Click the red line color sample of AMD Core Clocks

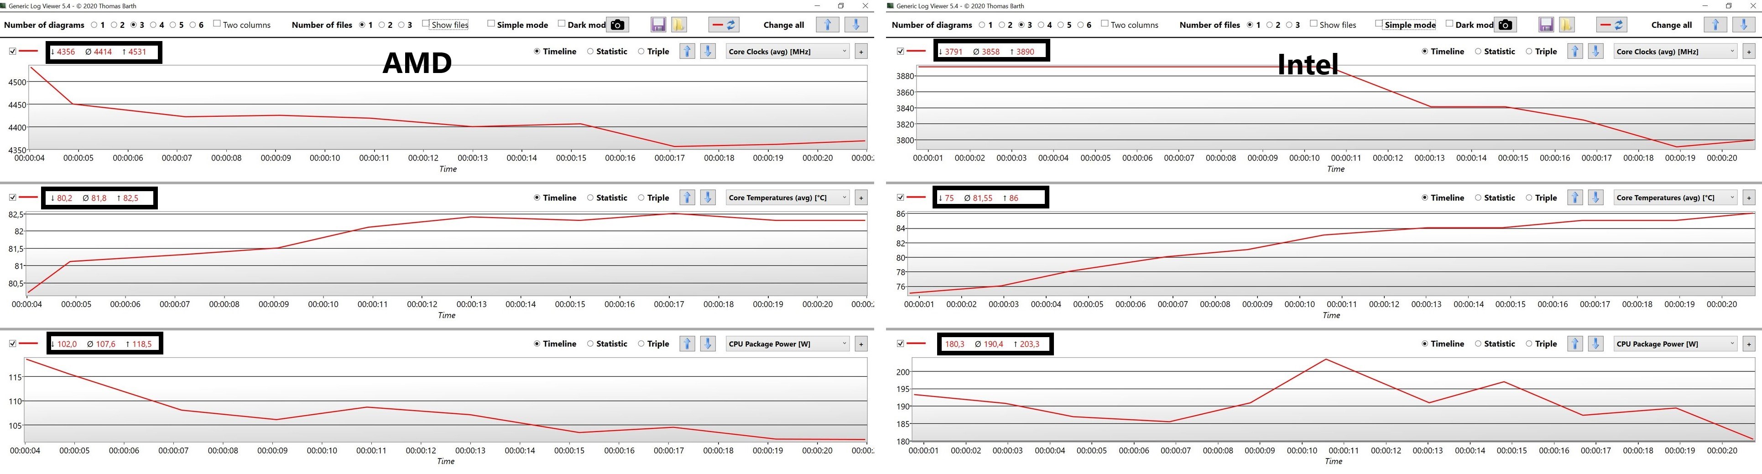click(x=29, y=51)
